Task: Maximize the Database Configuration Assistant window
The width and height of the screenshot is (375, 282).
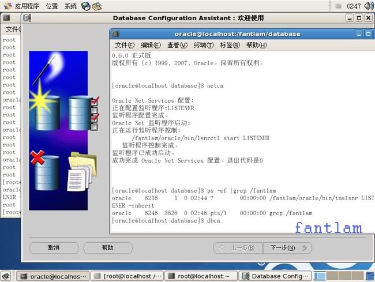Action: point(359,18)
